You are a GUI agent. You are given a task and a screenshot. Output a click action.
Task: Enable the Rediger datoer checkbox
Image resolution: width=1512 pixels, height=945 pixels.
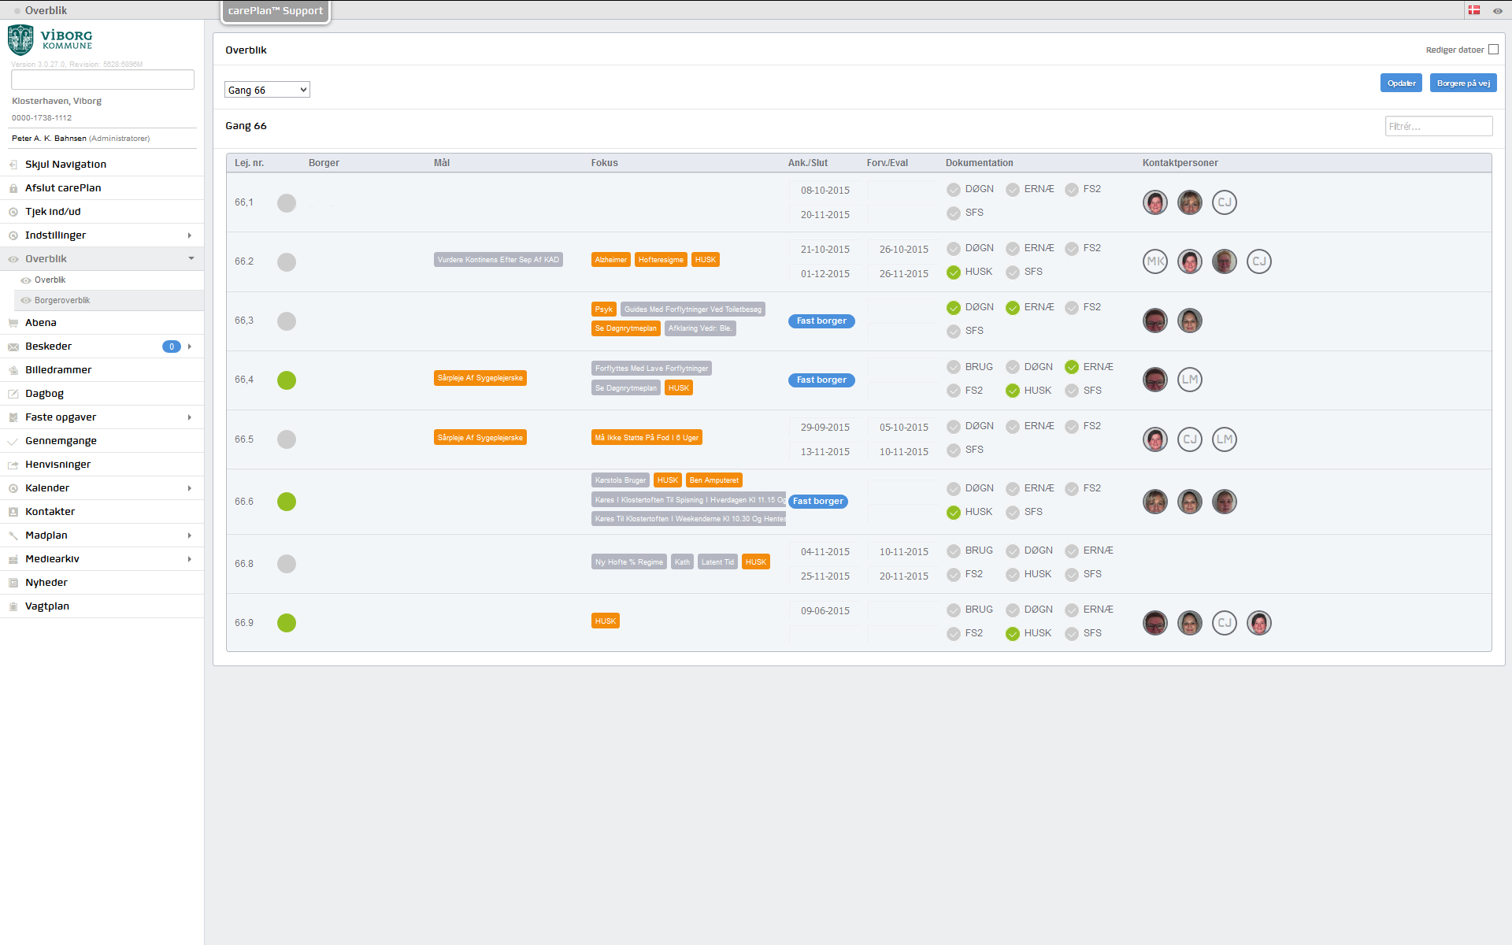[1493, 50]
